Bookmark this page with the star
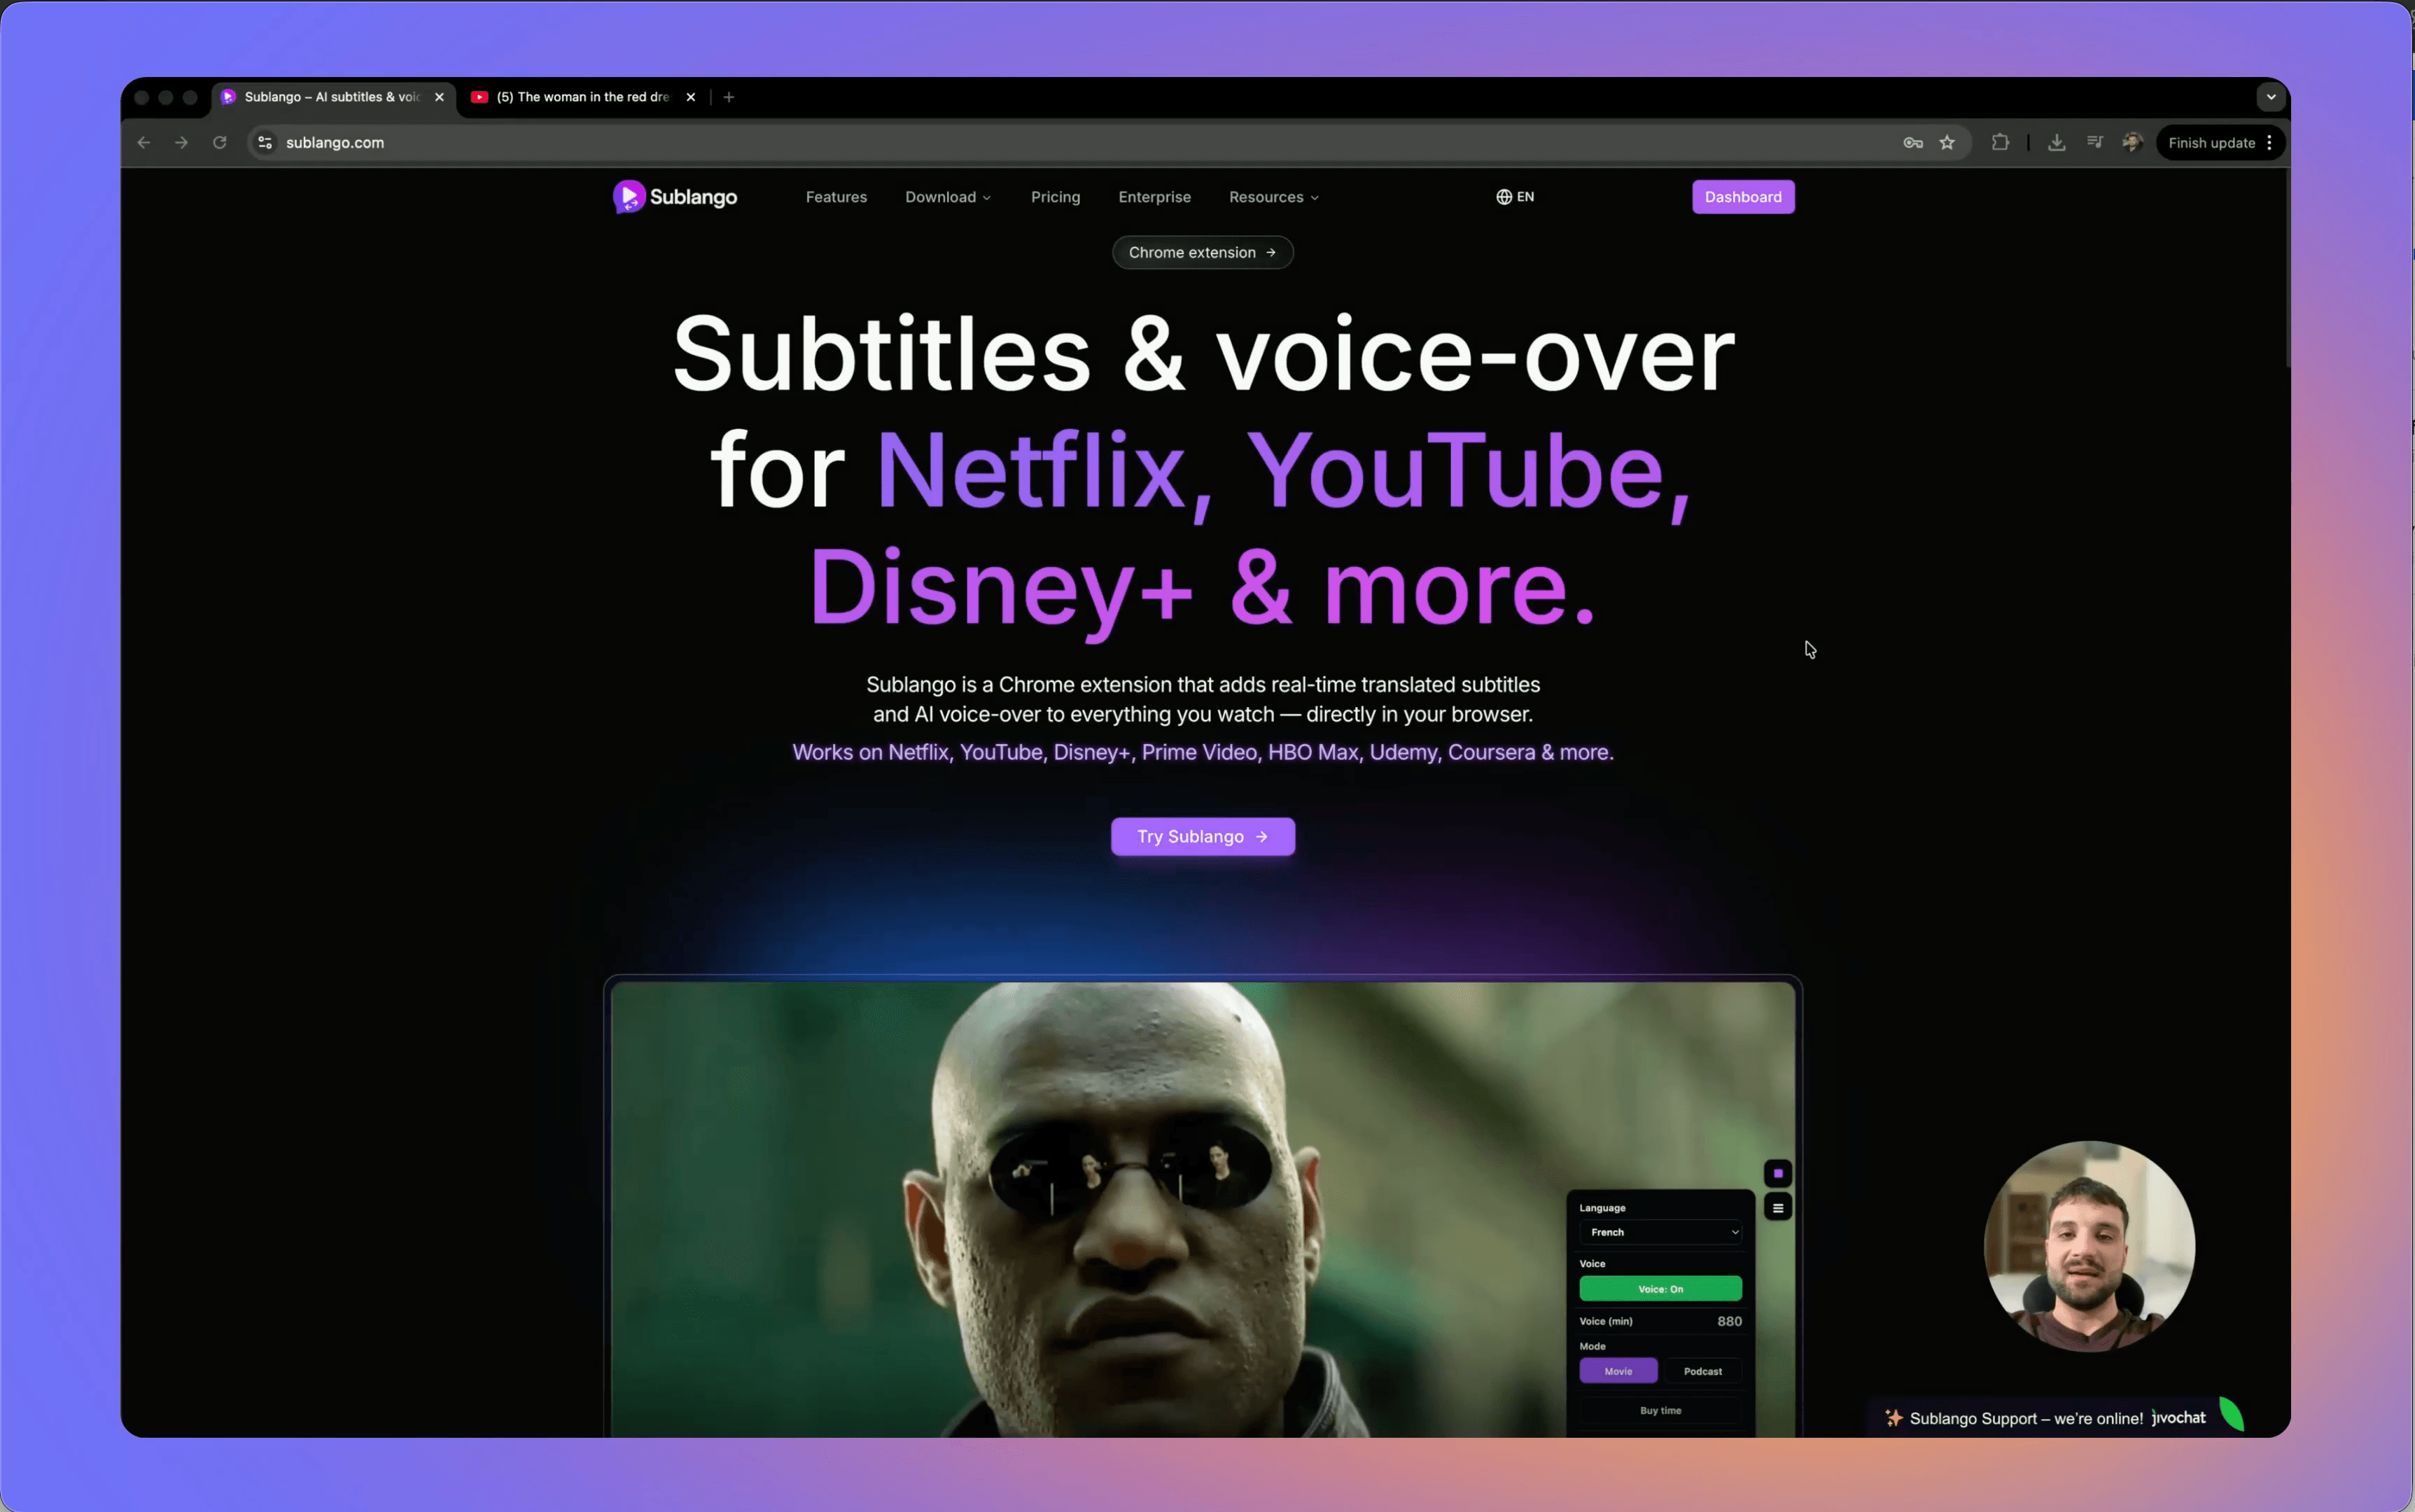2415x1512 pixels. 1947,143
